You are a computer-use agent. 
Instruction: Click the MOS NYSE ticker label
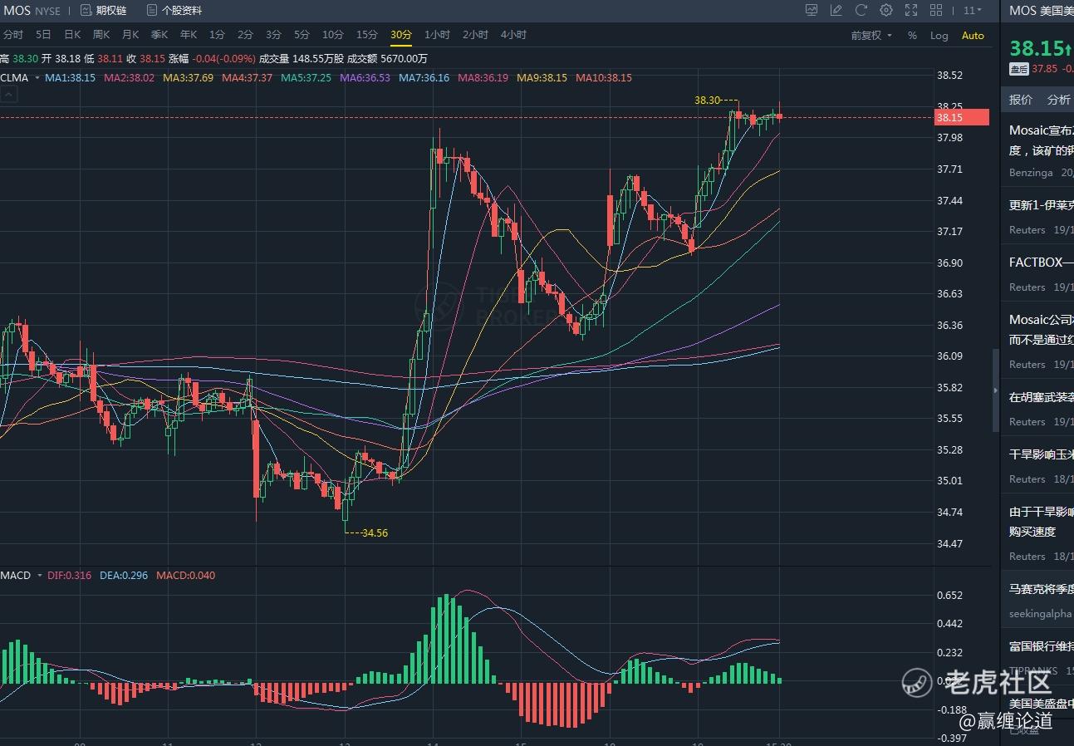pos(32,11)
